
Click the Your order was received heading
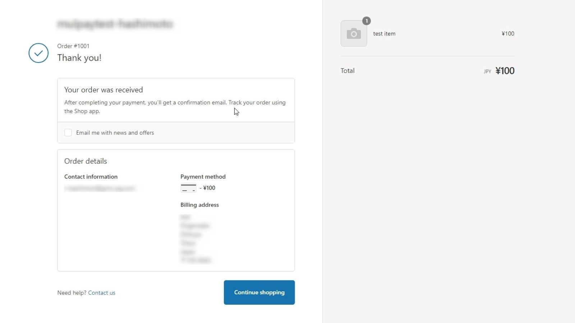(103, 90)
